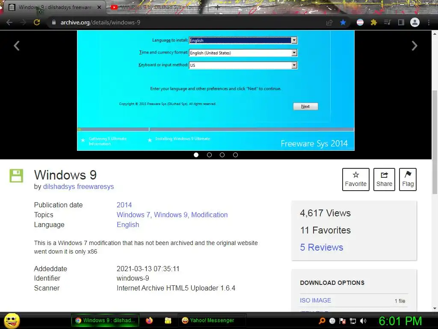Open the Extensions puzzle piece menu

tap(374, 22)
